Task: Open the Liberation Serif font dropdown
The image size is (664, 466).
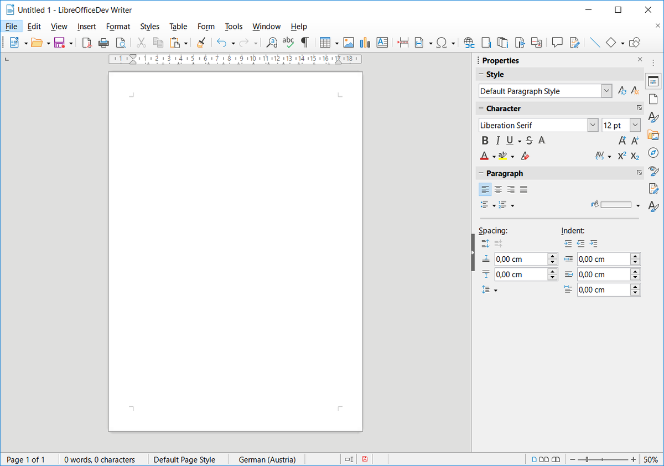Action: (593, 125)
